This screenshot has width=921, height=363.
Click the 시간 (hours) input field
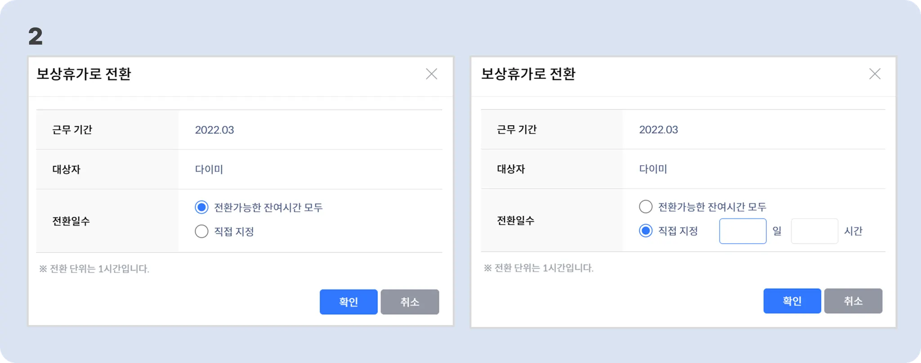click(x=814, y=231)
